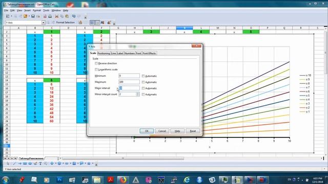The width and height of the screenshot is (328, 184).
Task: Open the Tools menu
Action: (46, 10)
